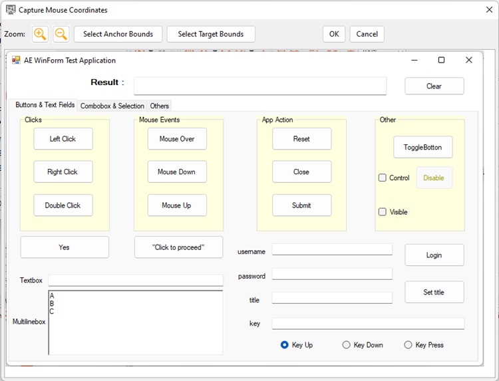Enable the Control checkbox
Viewport: 499px width, 381px height.
(383, 178)
